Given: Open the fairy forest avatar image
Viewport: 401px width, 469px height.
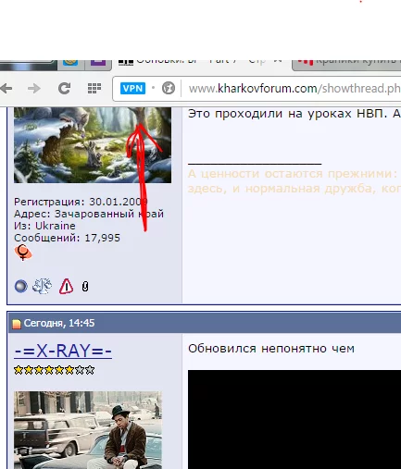Looking at the screenshot, I should click(x=93, y=145).
